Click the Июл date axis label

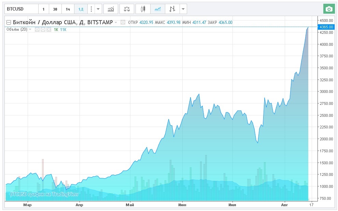(233, 205)
